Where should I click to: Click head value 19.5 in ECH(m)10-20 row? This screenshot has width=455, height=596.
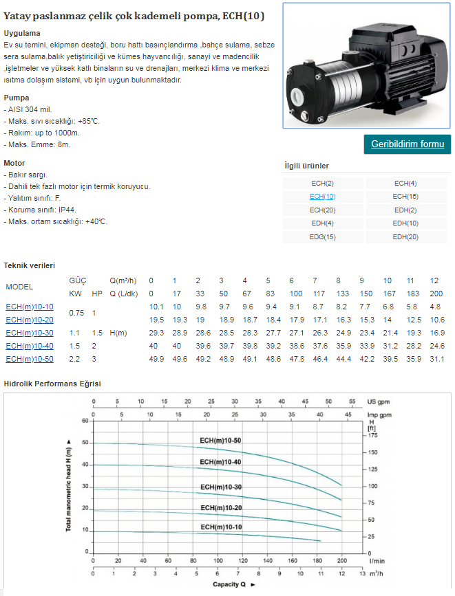[x=156, y=320]
